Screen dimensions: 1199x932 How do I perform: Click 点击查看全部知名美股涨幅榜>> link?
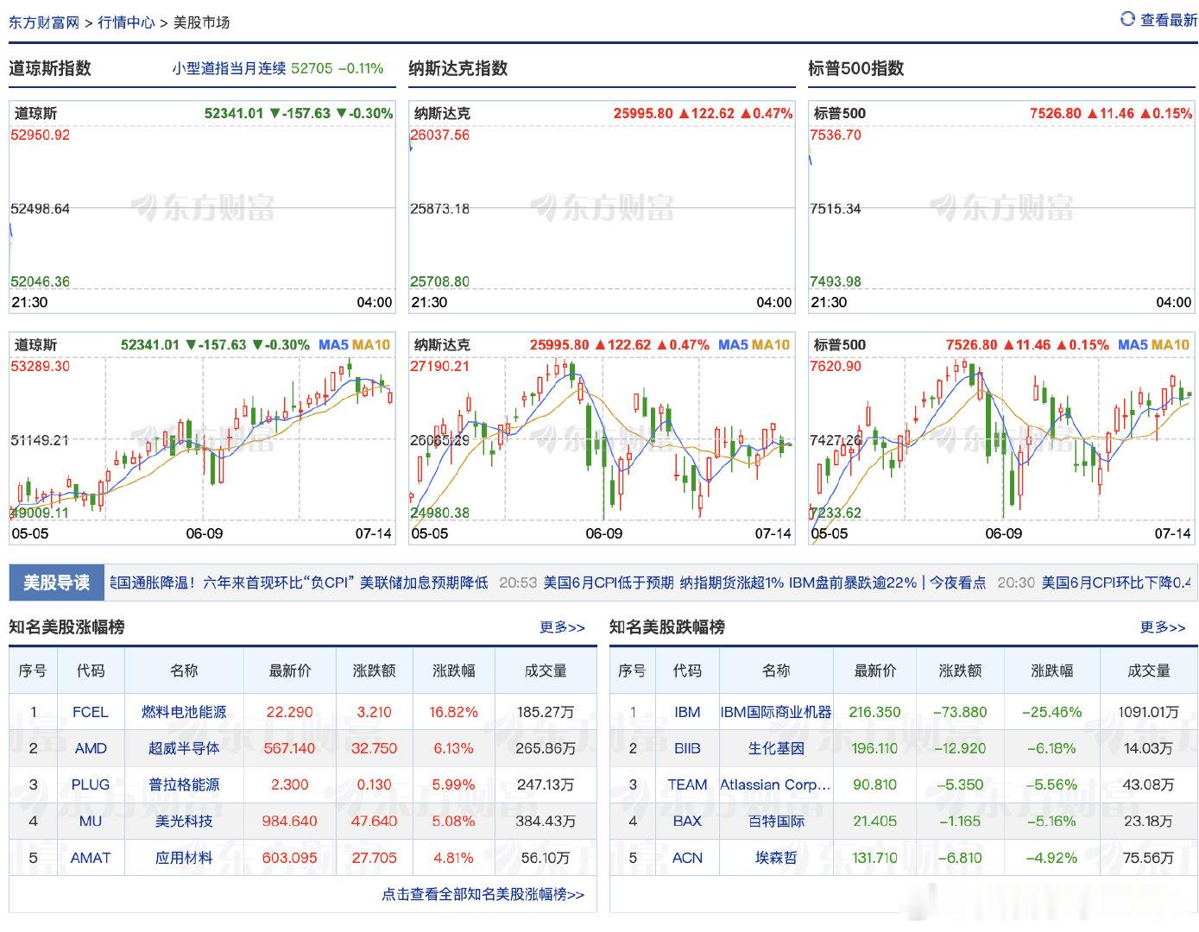point(483,894)
